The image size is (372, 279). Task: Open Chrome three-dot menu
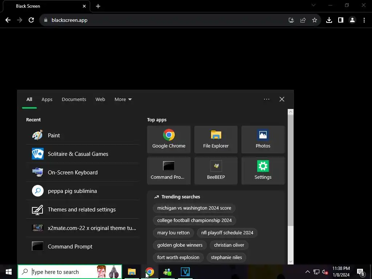(364, 20)
